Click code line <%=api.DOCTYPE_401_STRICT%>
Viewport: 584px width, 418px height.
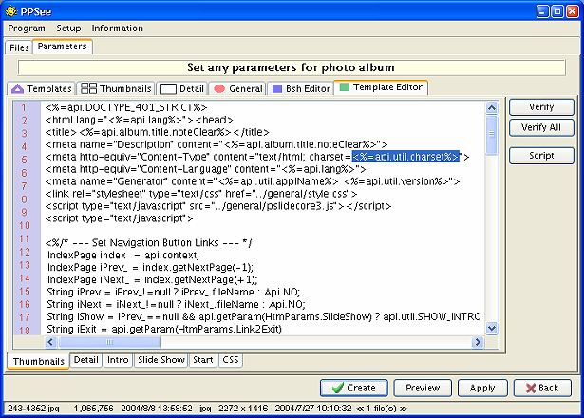(x=126, y=107)
